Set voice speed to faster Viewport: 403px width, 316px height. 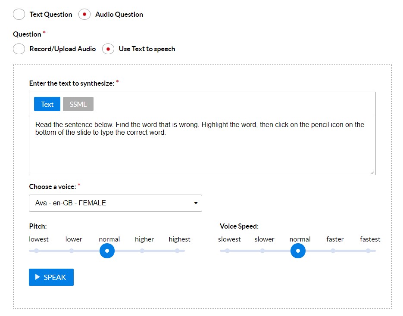(333, 251)
